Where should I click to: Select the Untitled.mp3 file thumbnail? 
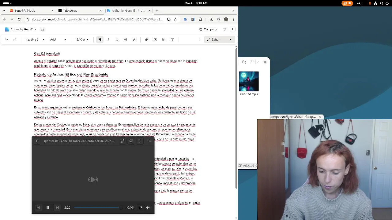[249, 82]
